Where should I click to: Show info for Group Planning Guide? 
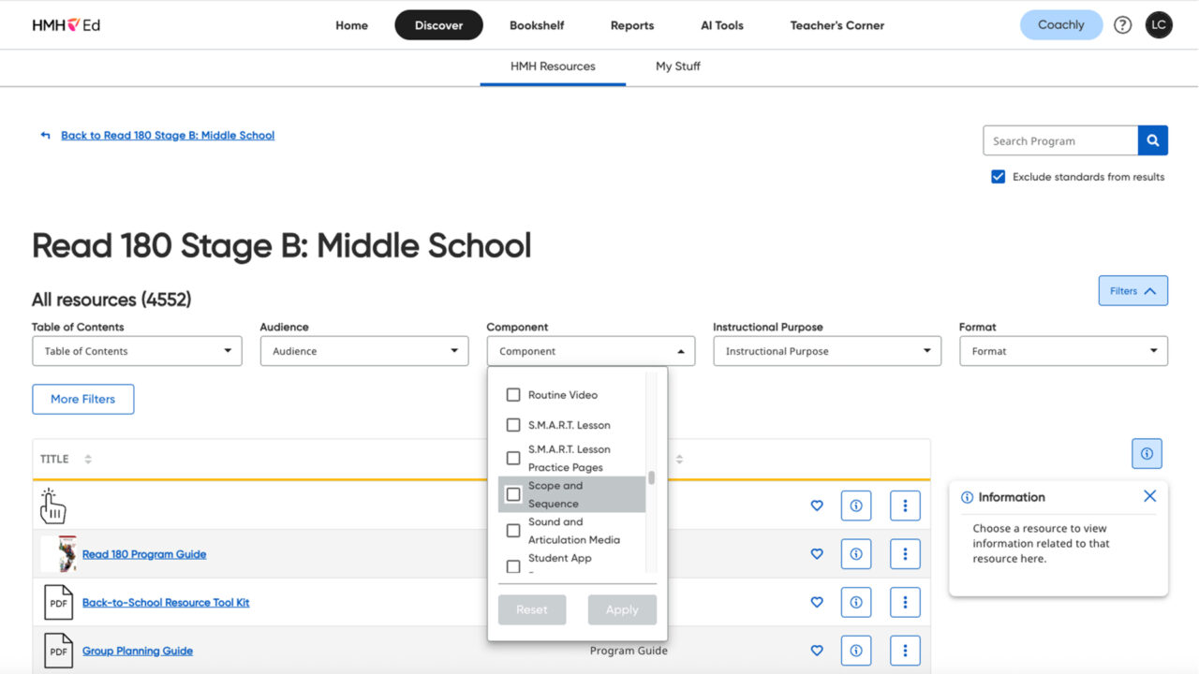tap(856, 651)
